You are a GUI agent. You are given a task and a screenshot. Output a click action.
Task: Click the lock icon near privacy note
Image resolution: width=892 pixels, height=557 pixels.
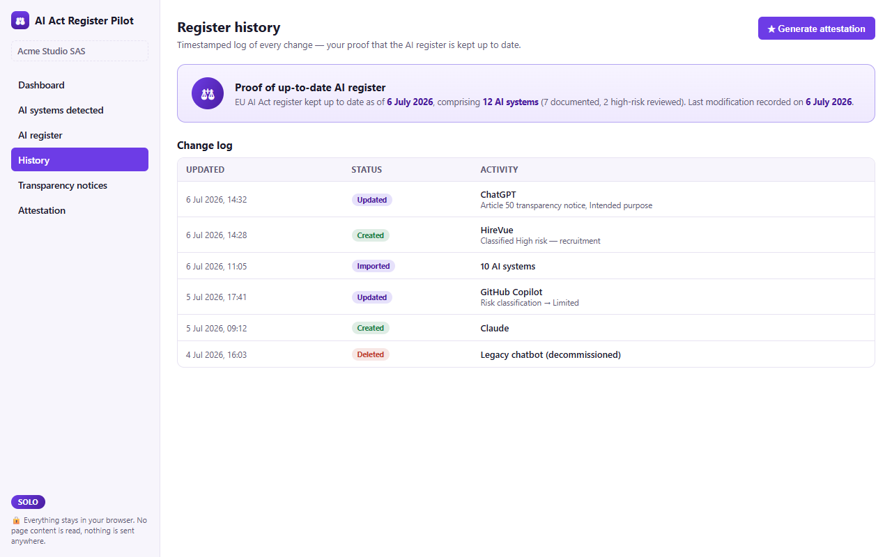click(x=16, y=520)
